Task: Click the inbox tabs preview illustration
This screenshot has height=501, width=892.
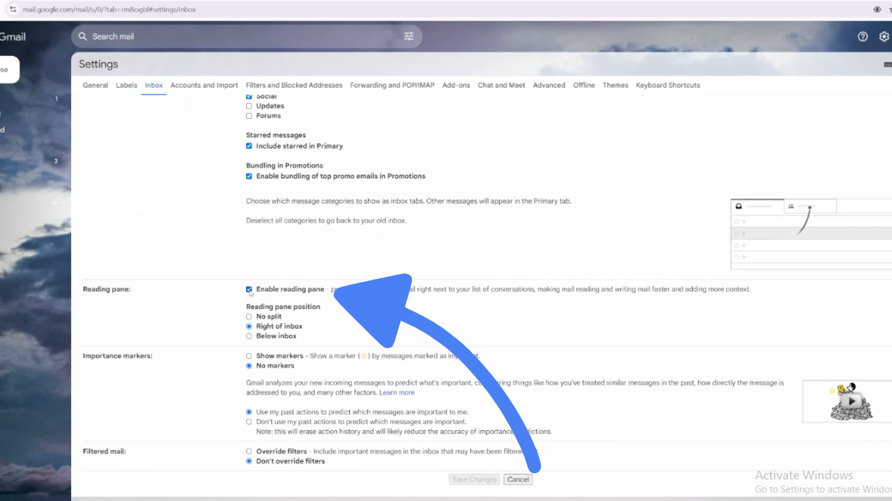Action: click(811, 234)
